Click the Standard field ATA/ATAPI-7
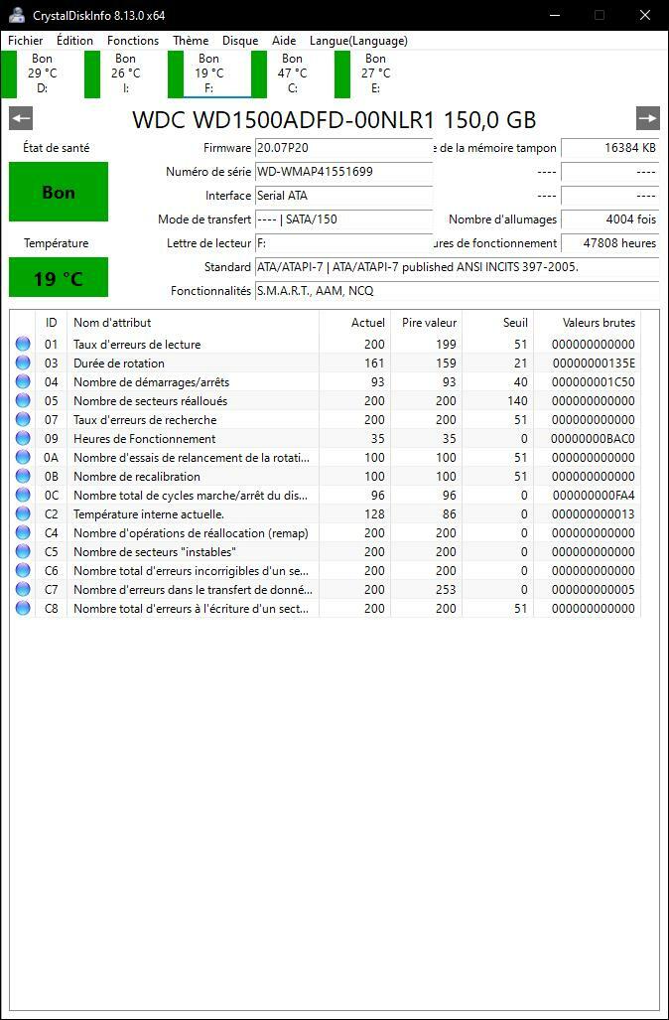Image resolution: width=669 pixels, height=1020 pixels. (x=457, y=267)
